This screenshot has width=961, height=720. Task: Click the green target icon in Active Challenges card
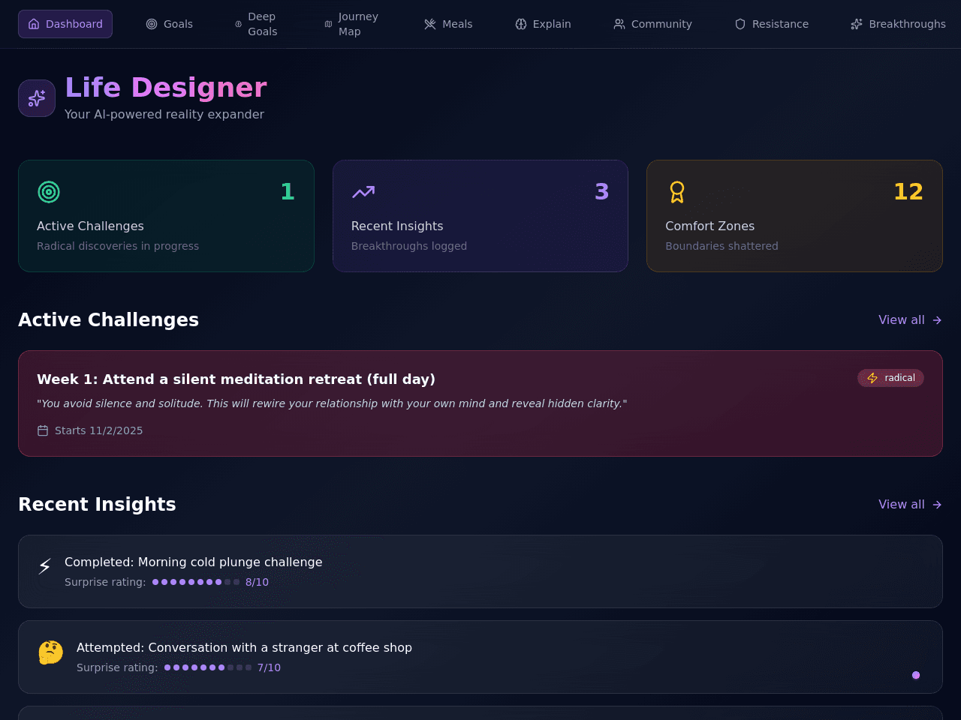49,192
